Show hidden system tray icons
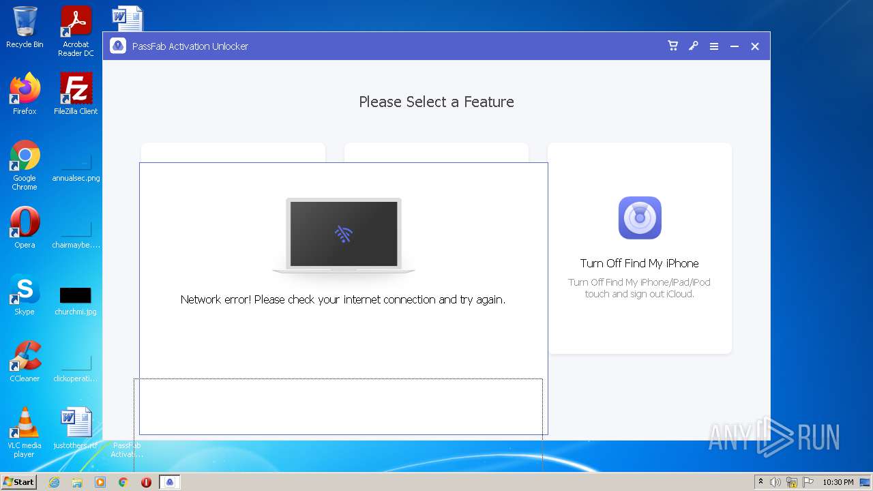Image resolution: width=873 pixels, height=491 pixels. (x=760, y=482)
